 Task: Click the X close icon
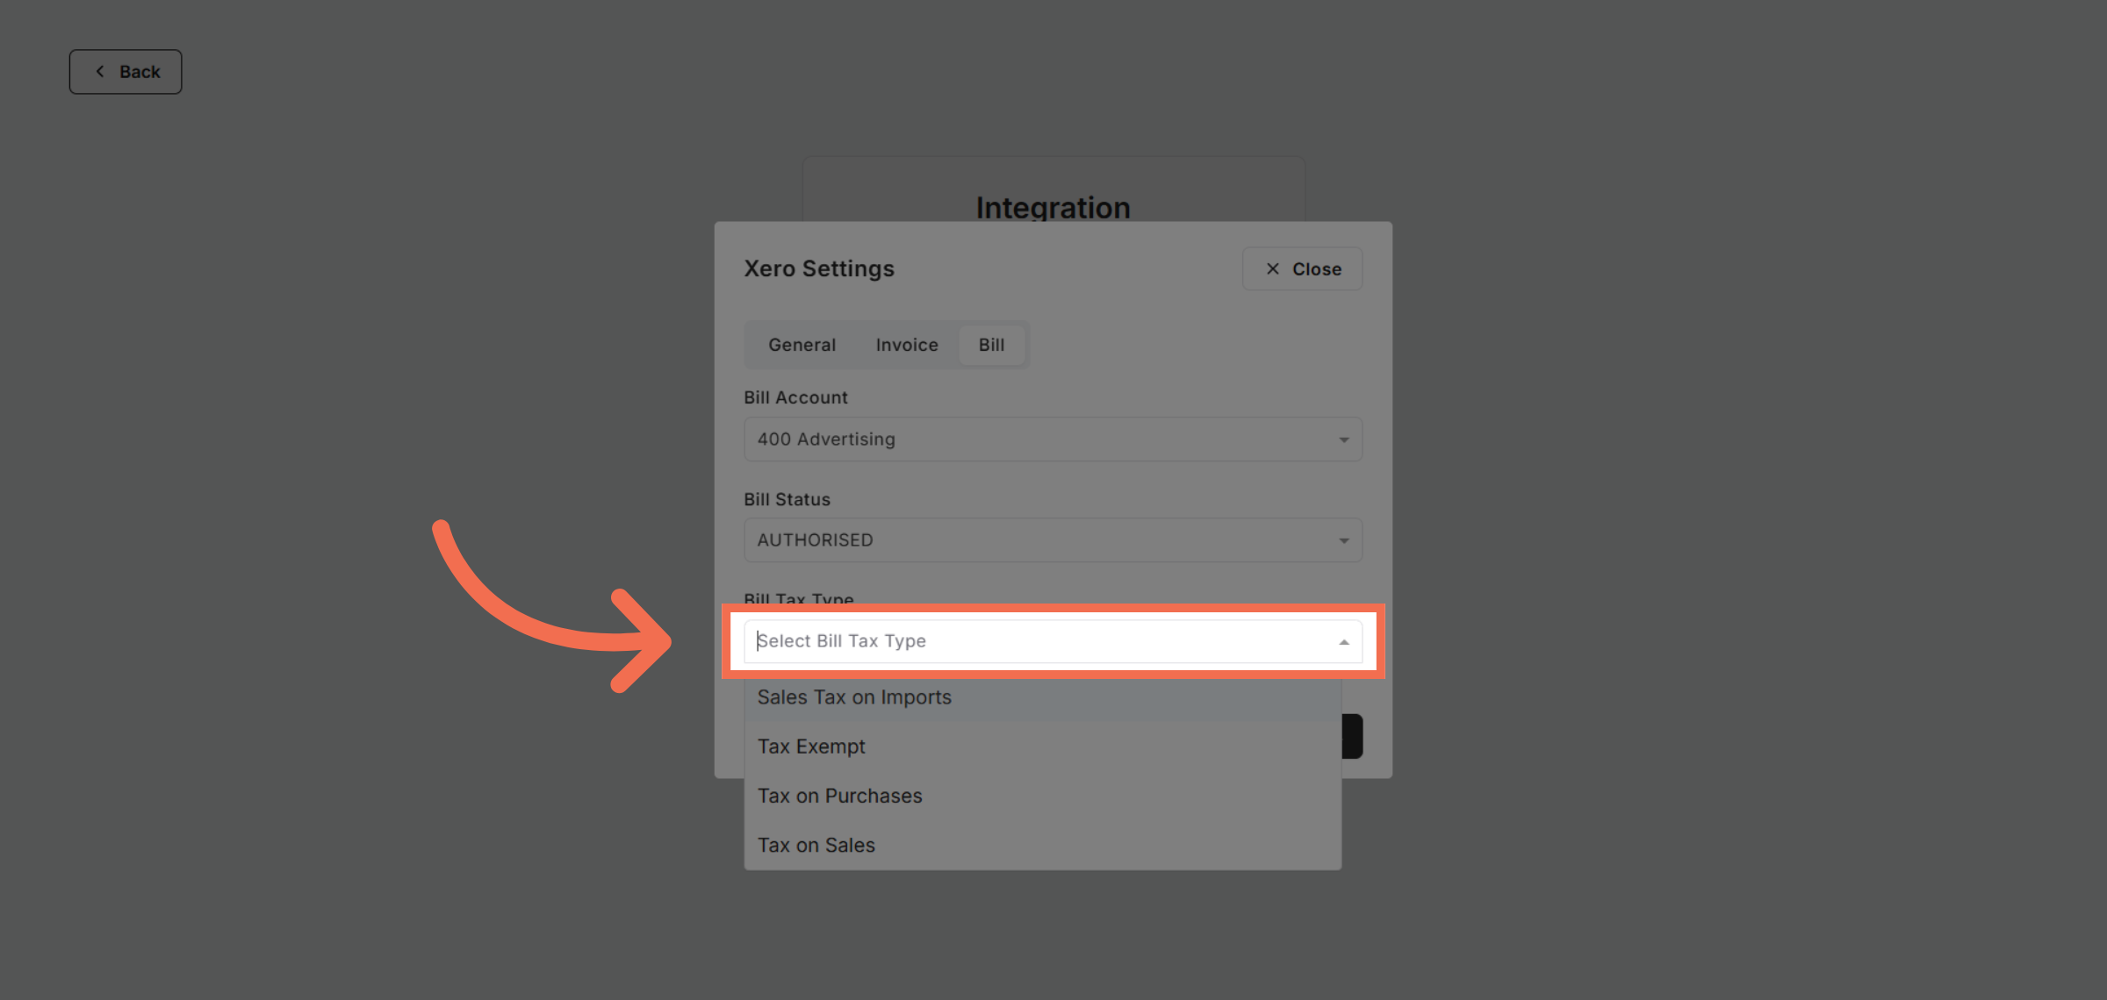point(1272,268)
